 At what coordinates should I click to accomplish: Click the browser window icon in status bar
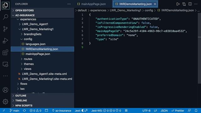pyautogui.click(x=46, y=110)
